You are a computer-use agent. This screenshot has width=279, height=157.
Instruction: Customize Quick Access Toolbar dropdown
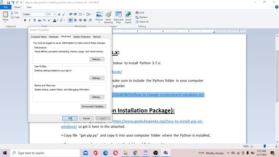click(21, 3)
